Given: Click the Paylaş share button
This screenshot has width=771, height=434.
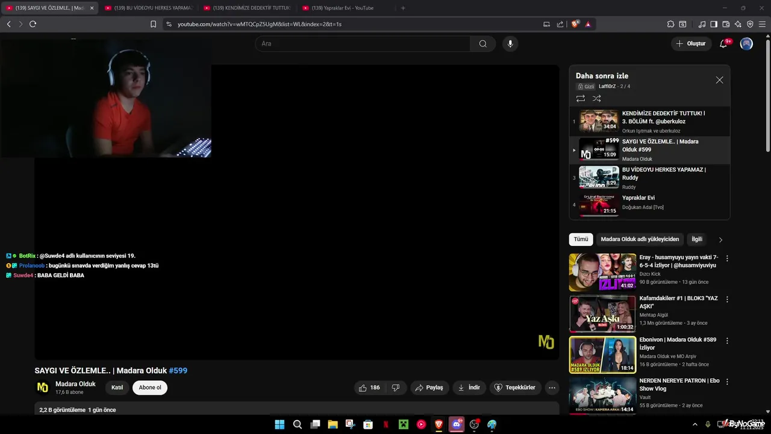Looking at the screenshot, I should [x=429, y=388].
